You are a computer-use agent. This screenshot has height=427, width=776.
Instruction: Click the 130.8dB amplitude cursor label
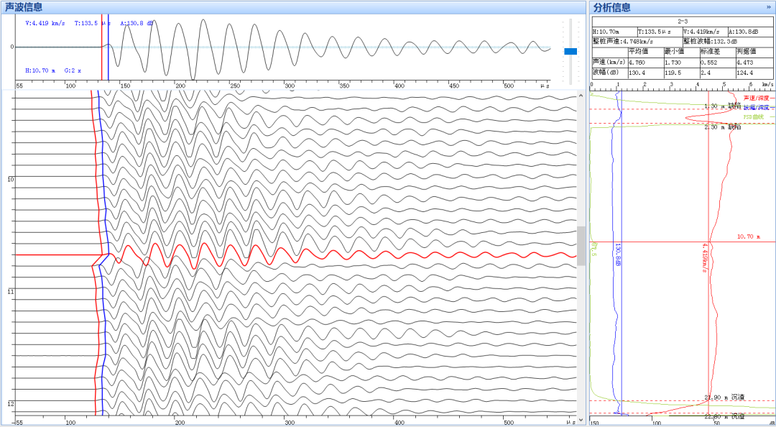619,253
